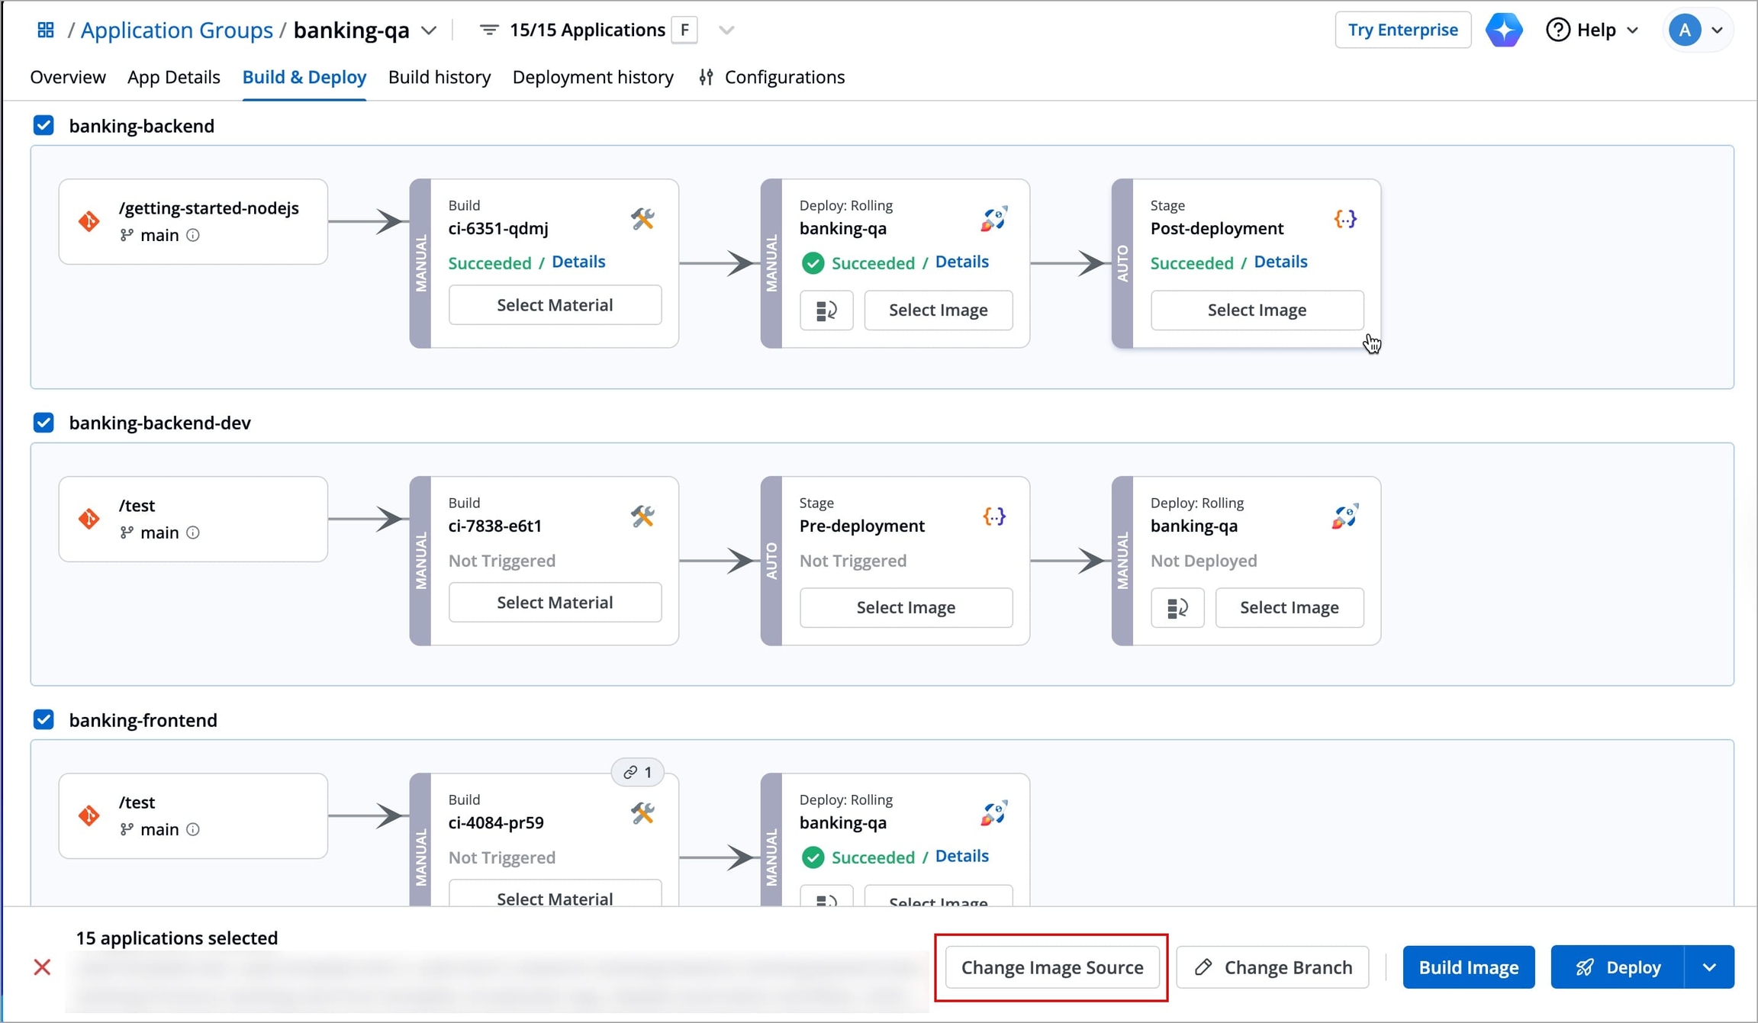
Task: Open the Deploy button dropdown arrow
Action: (x=1709, y=967)
